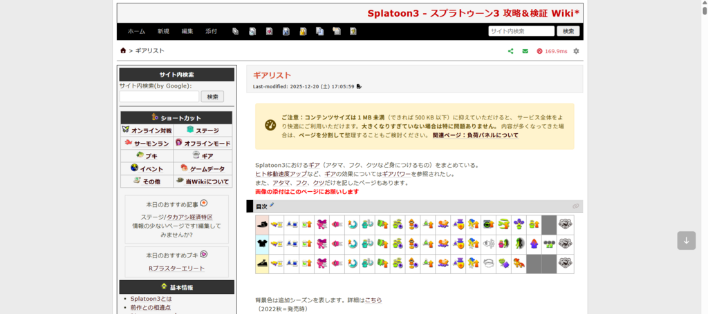Open the Rブラスターエリート recommended weapon link
The width and height of the screenshot is (708, 314).
176,268
